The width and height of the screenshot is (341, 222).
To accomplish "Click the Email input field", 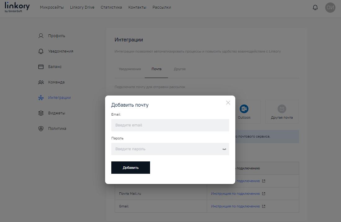I will (x=170, y=125).
